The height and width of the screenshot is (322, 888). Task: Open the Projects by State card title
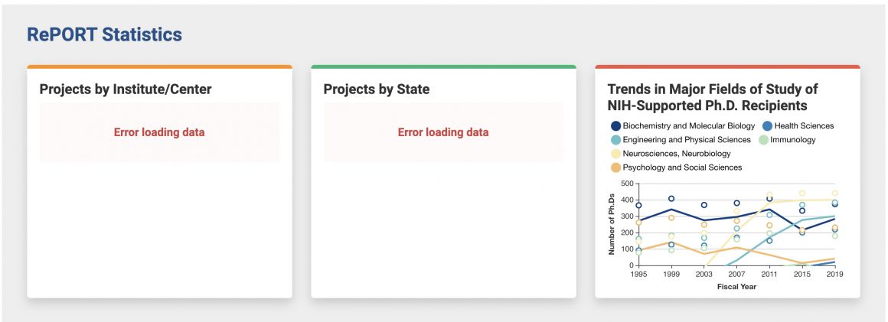point(377,89)
